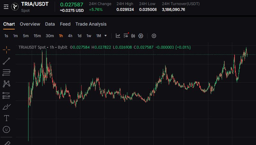The image size is (256, 145).
Task: Click the 24H Low value 0.025008
Action: pyautogui.click(x=148, y=10)
